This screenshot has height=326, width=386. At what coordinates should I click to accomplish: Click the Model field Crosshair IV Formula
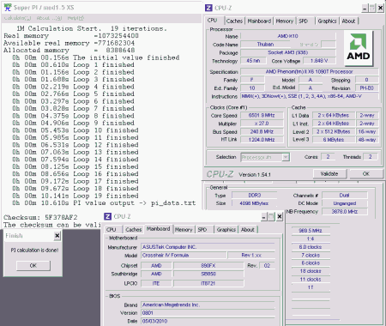pos(184,255)
